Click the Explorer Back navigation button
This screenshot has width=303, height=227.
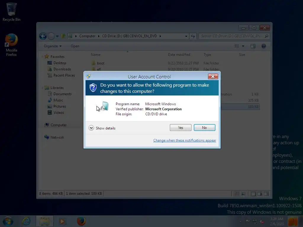(x=43, y=36)
